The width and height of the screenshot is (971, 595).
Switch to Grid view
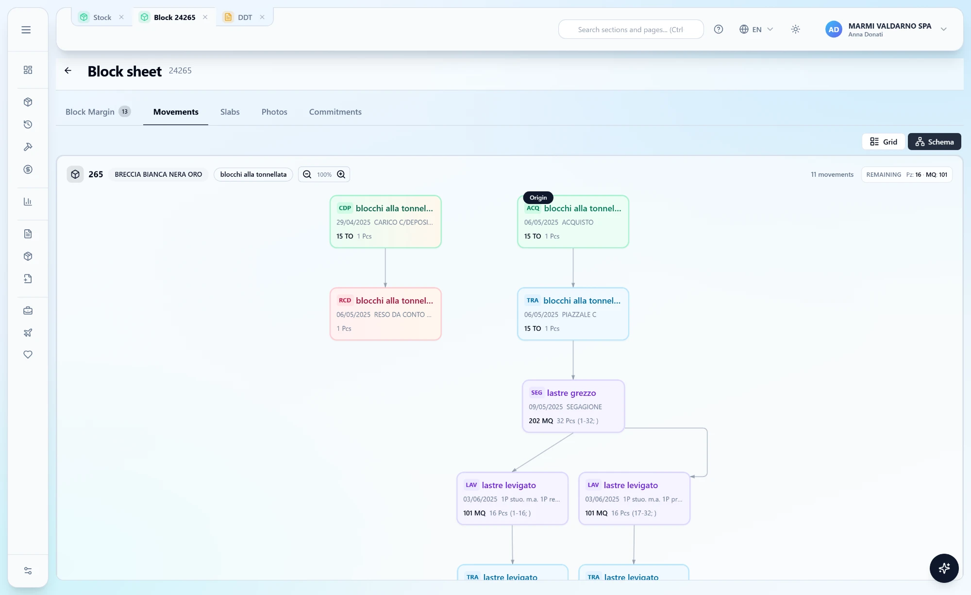[x=884, y=142]
